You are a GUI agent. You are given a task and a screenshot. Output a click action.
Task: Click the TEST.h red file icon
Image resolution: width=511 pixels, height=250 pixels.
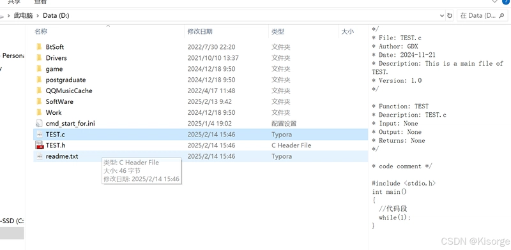click(x=39, y=145)
